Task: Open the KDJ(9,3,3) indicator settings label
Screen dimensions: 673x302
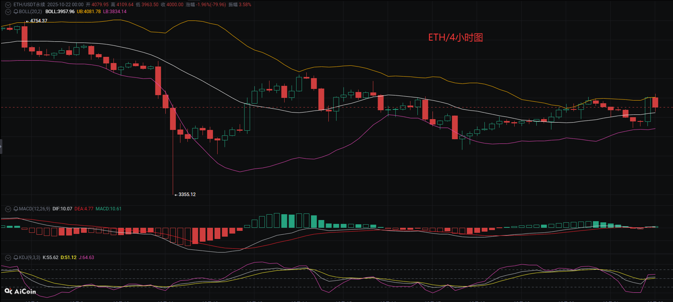Action: [x=29, y=258]
